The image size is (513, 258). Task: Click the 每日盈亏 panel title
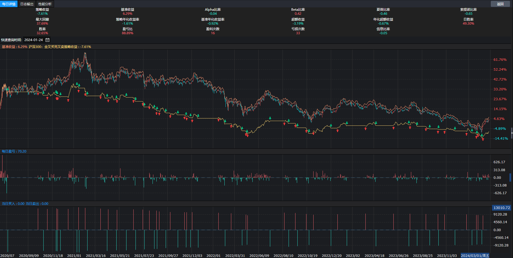[x=14, y=151]
